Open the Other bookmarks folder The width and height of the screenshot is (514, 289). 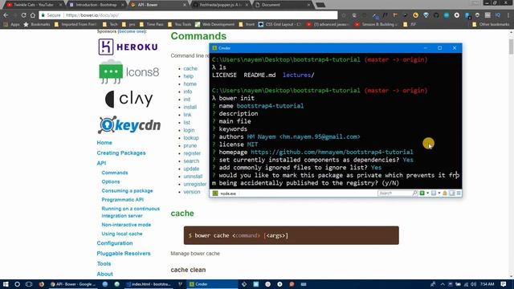tap(491, 24)
